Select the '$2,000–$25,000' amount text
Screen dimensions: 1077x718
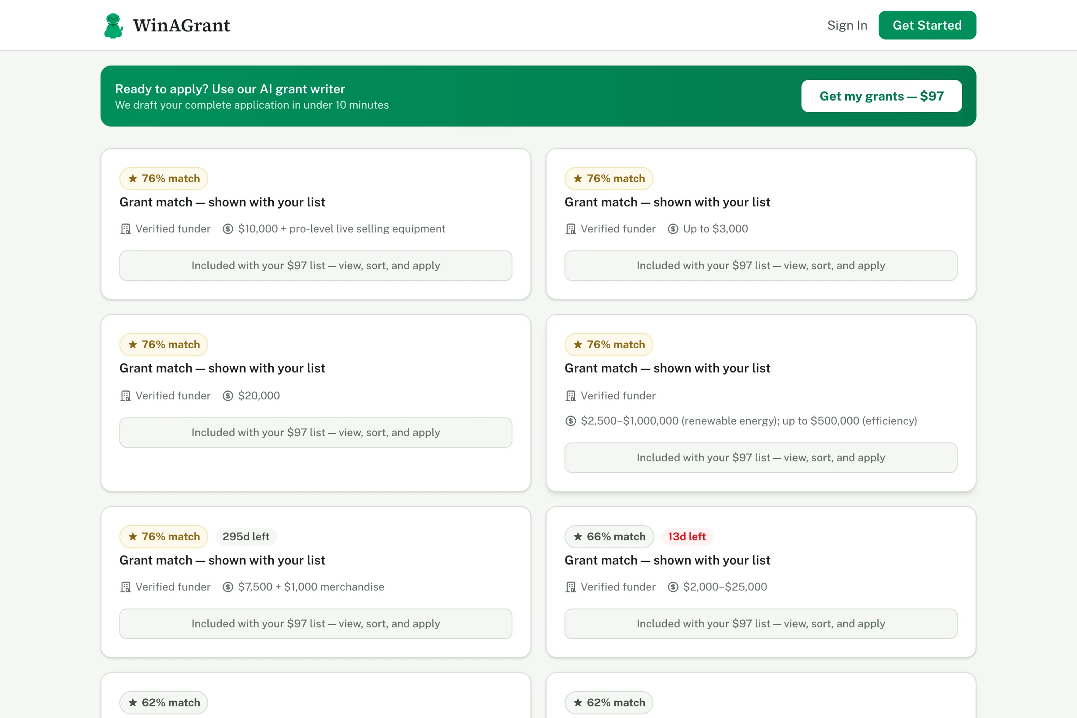point(725,587)
